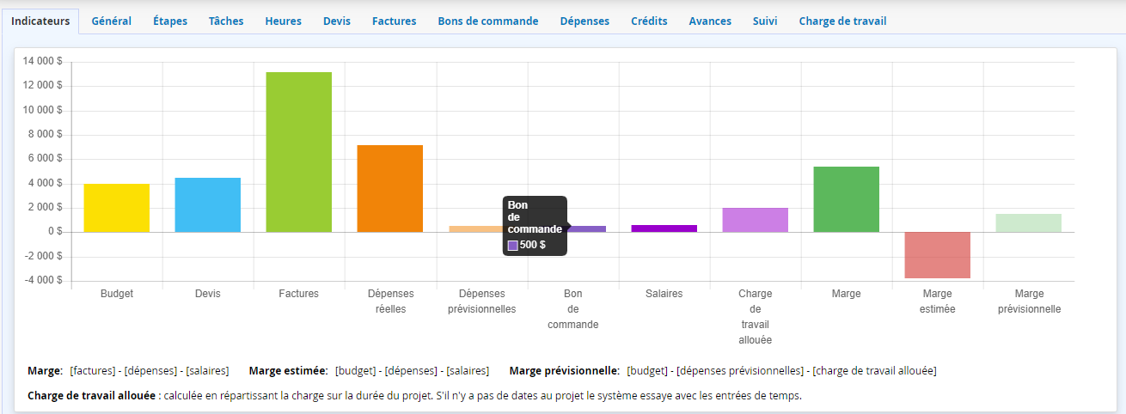Click the Charge de travail allouée axis label
The height and width of the screenshot is (414, 1126).
coord(756,317)
